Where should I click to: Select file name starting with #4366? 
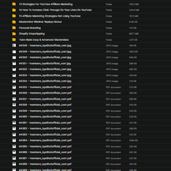pyautogui.click(x=45, y=152)
